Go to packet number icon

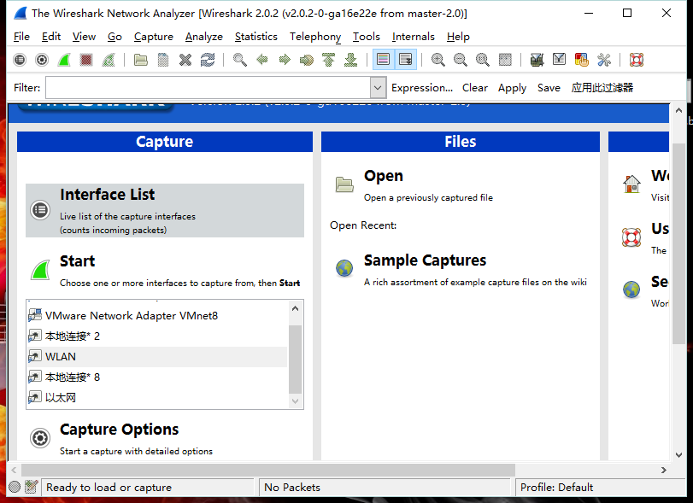(x=306, y=60)
